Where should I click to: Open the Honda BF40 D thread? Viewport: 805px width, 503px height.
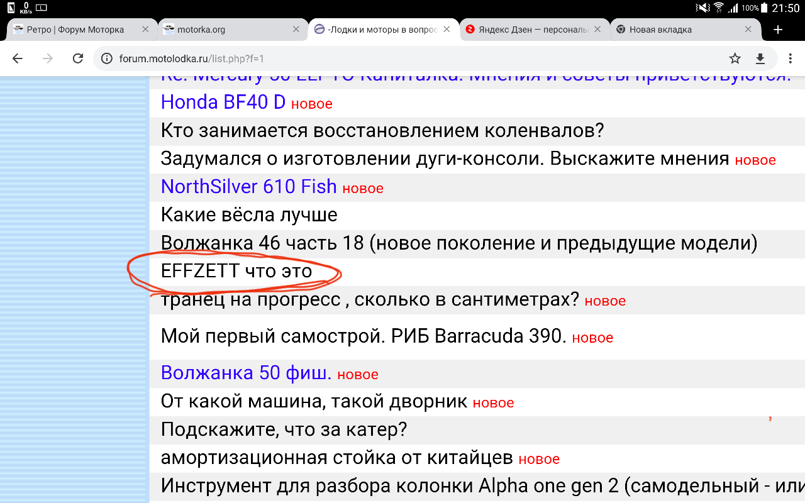223,102
